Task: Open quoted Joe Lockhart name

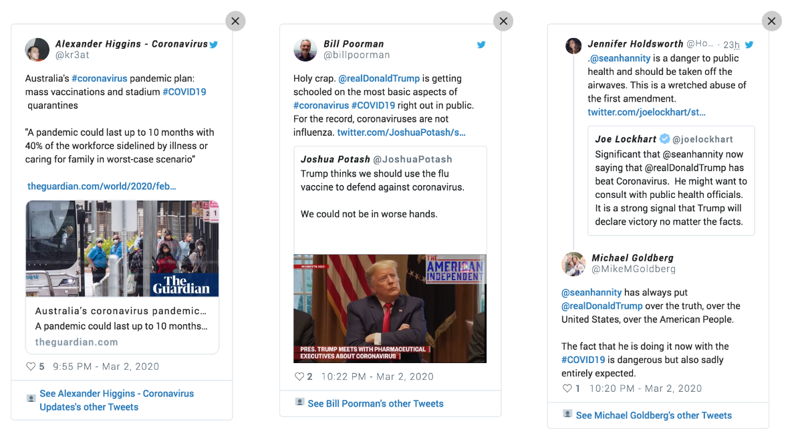Action: pos(626,139)
